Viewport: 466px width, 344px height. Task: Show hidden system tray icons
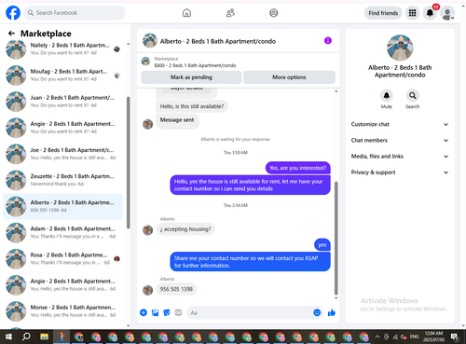[377, 337]
